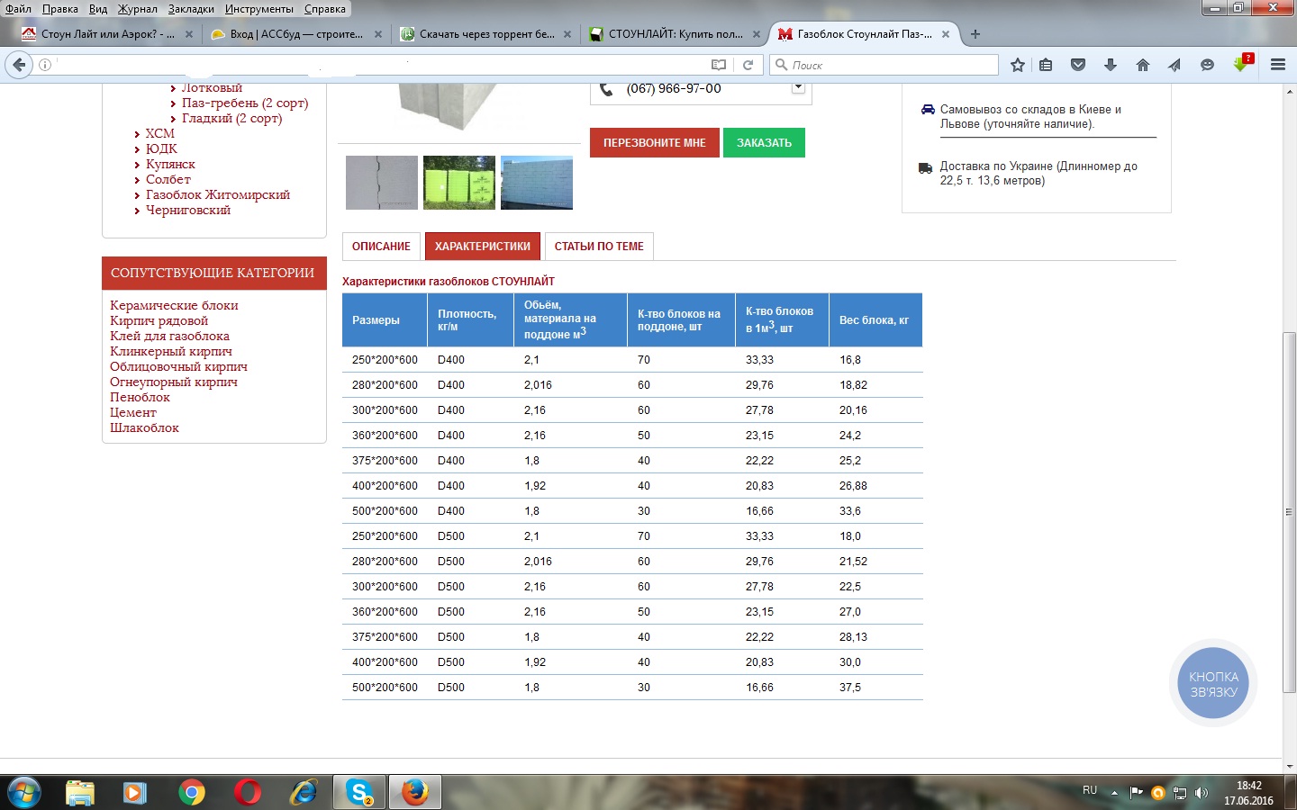
Task: Click RU language indicator
Action: click(x=1090, y=790)
